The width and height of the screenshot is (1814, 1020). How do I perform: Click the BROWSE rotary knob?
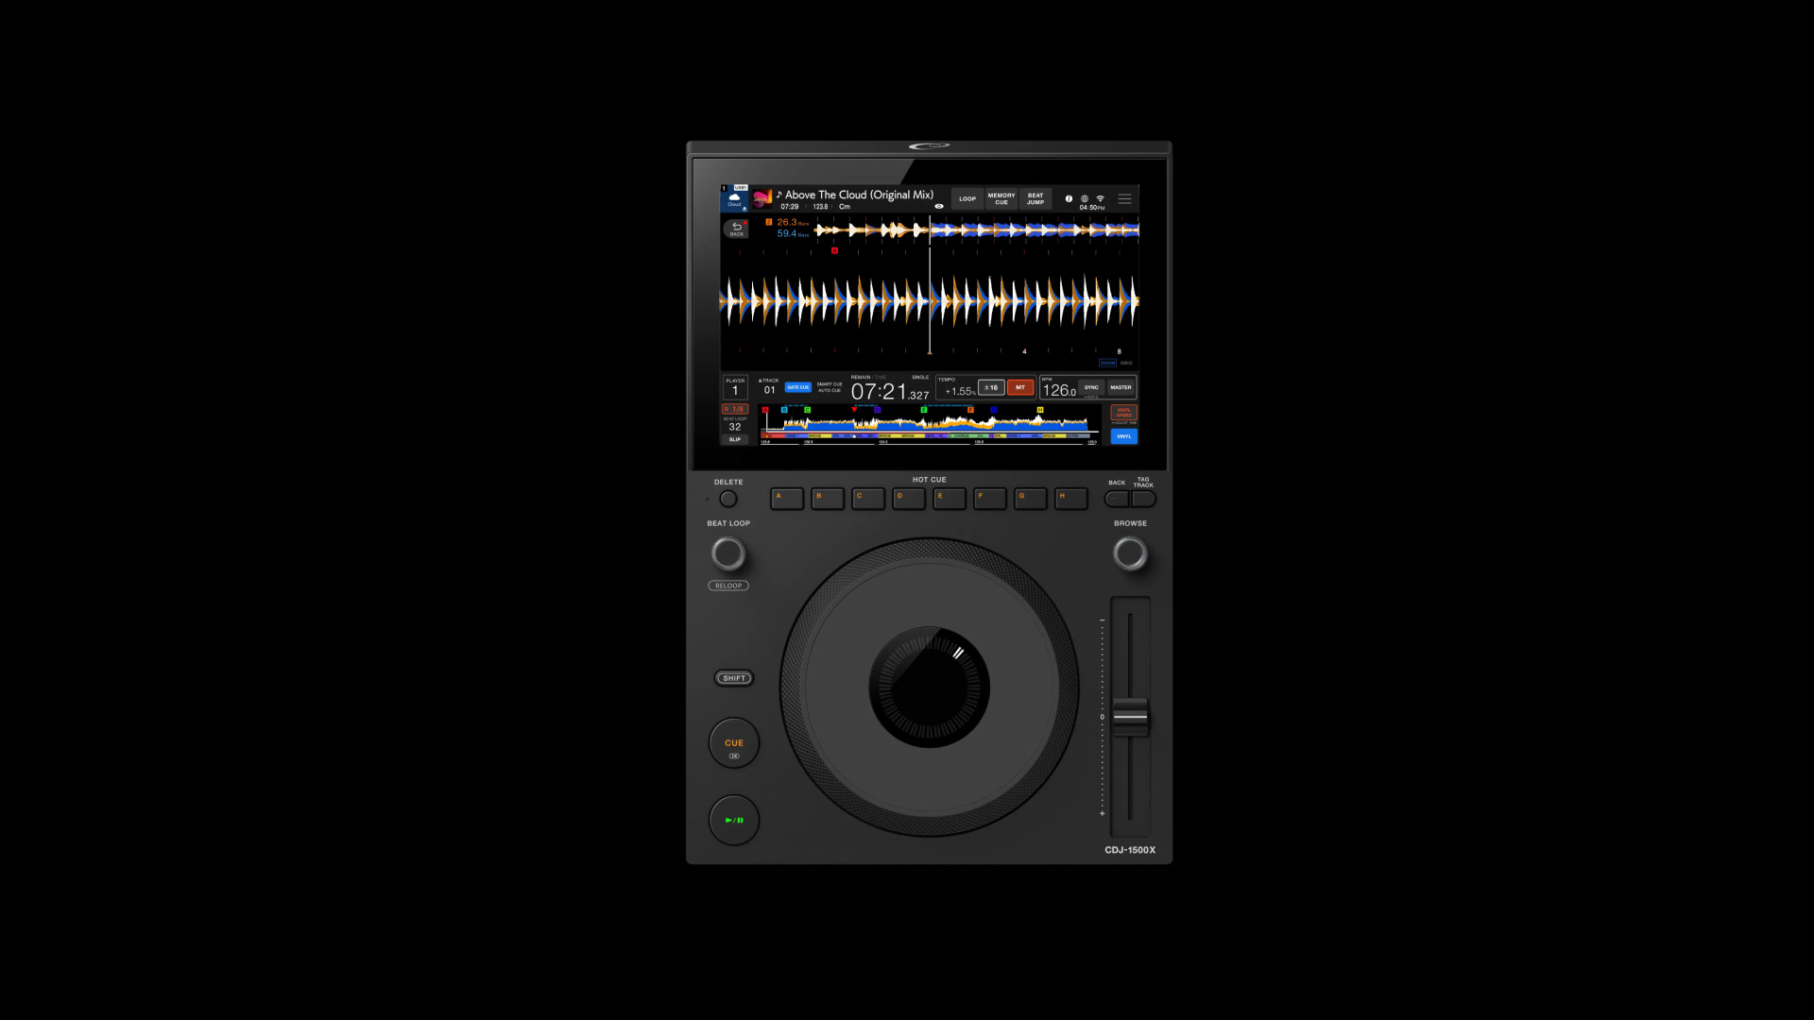coord(1130,553)
